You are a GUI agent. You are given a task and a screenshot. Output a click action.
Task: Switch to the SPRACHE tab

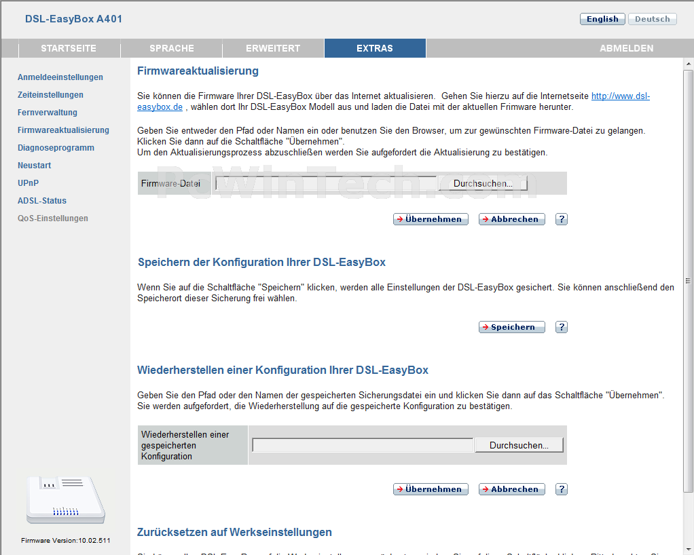click(x=171, y=48)
